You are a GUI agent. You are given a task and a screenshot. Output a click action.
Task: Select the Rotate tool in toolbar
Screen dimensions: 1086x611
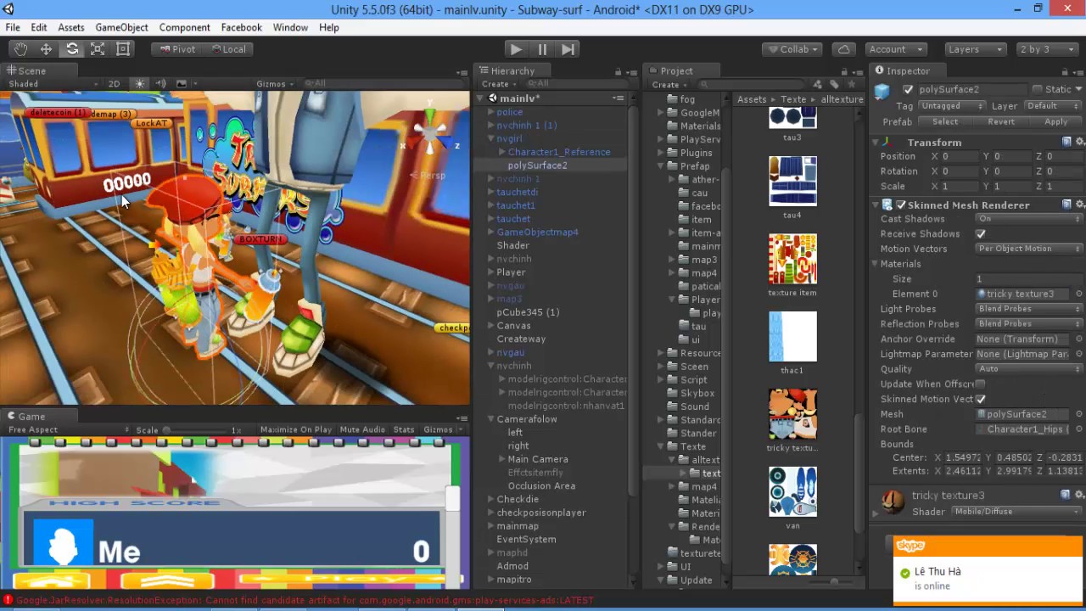[x=72, y=49]
